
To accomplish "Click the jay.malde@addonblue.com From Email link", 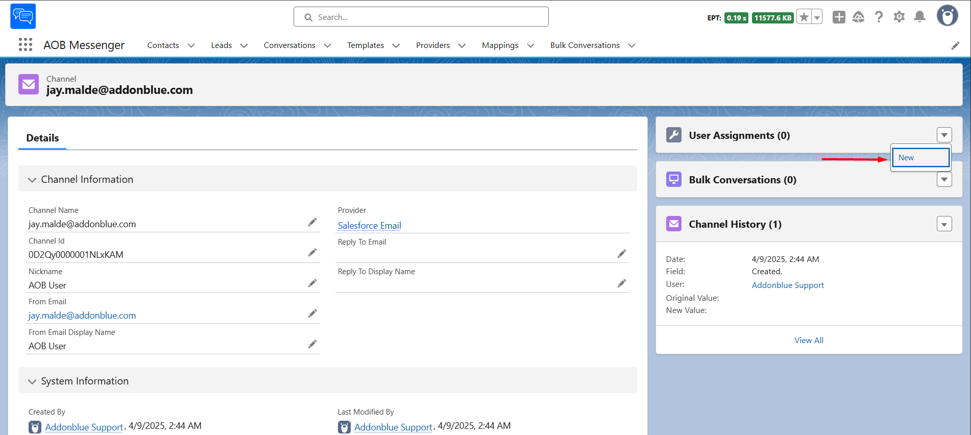I will click(x=82, y=316).
